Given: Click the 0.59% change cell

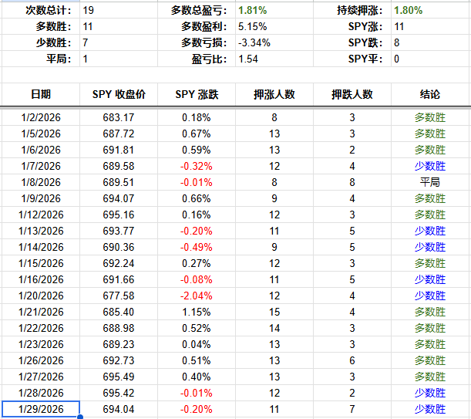Looking at the screenshot, I should [196, 150].
